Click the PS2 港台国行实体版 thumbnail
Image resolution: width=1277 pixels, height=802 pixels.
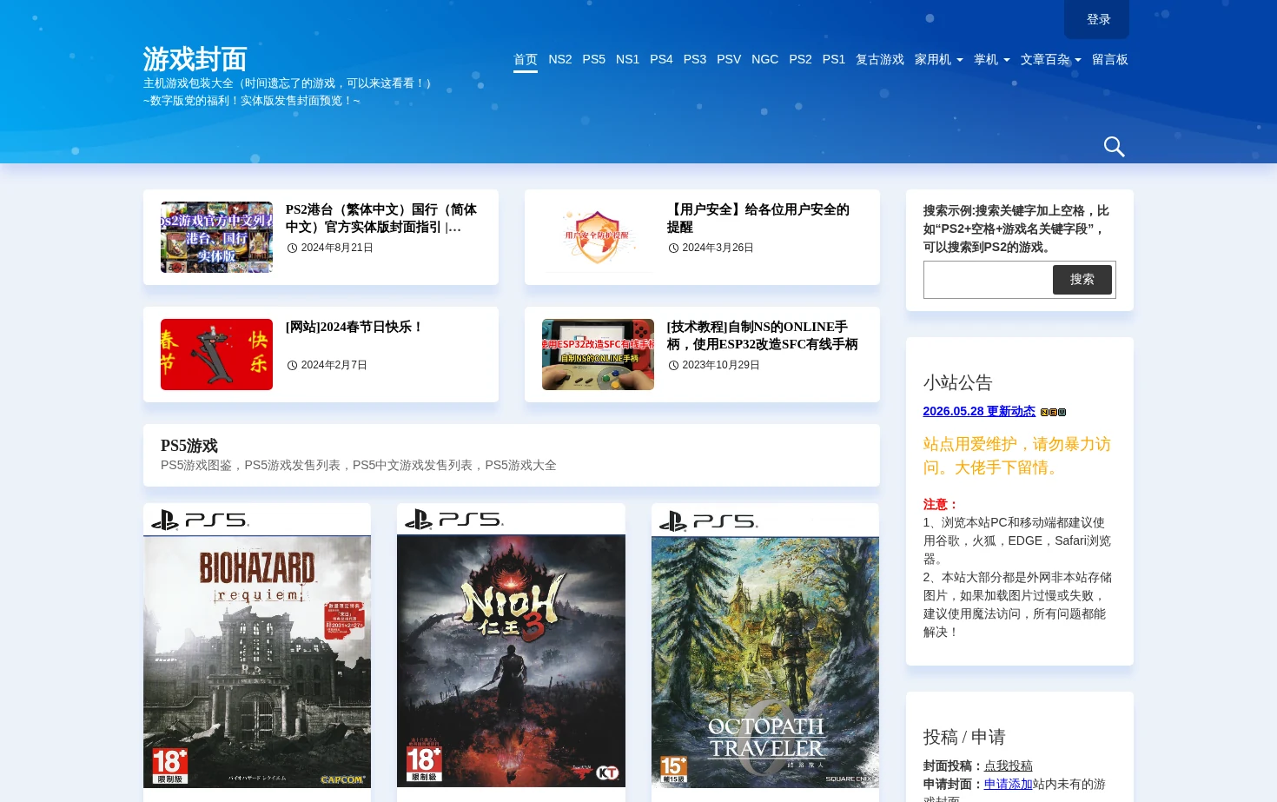(x=216, y=237)
